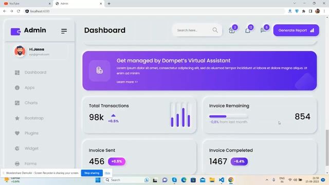Click the 1467 Invoice Completed value
329x185 pixels.
tap(218, 161)
